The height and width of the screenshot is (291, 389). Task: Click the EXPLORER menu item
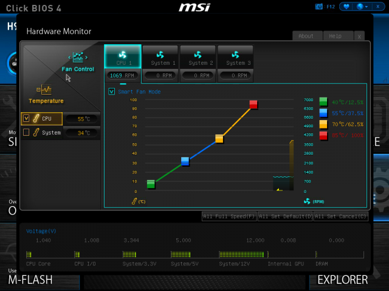coord(343,279)
